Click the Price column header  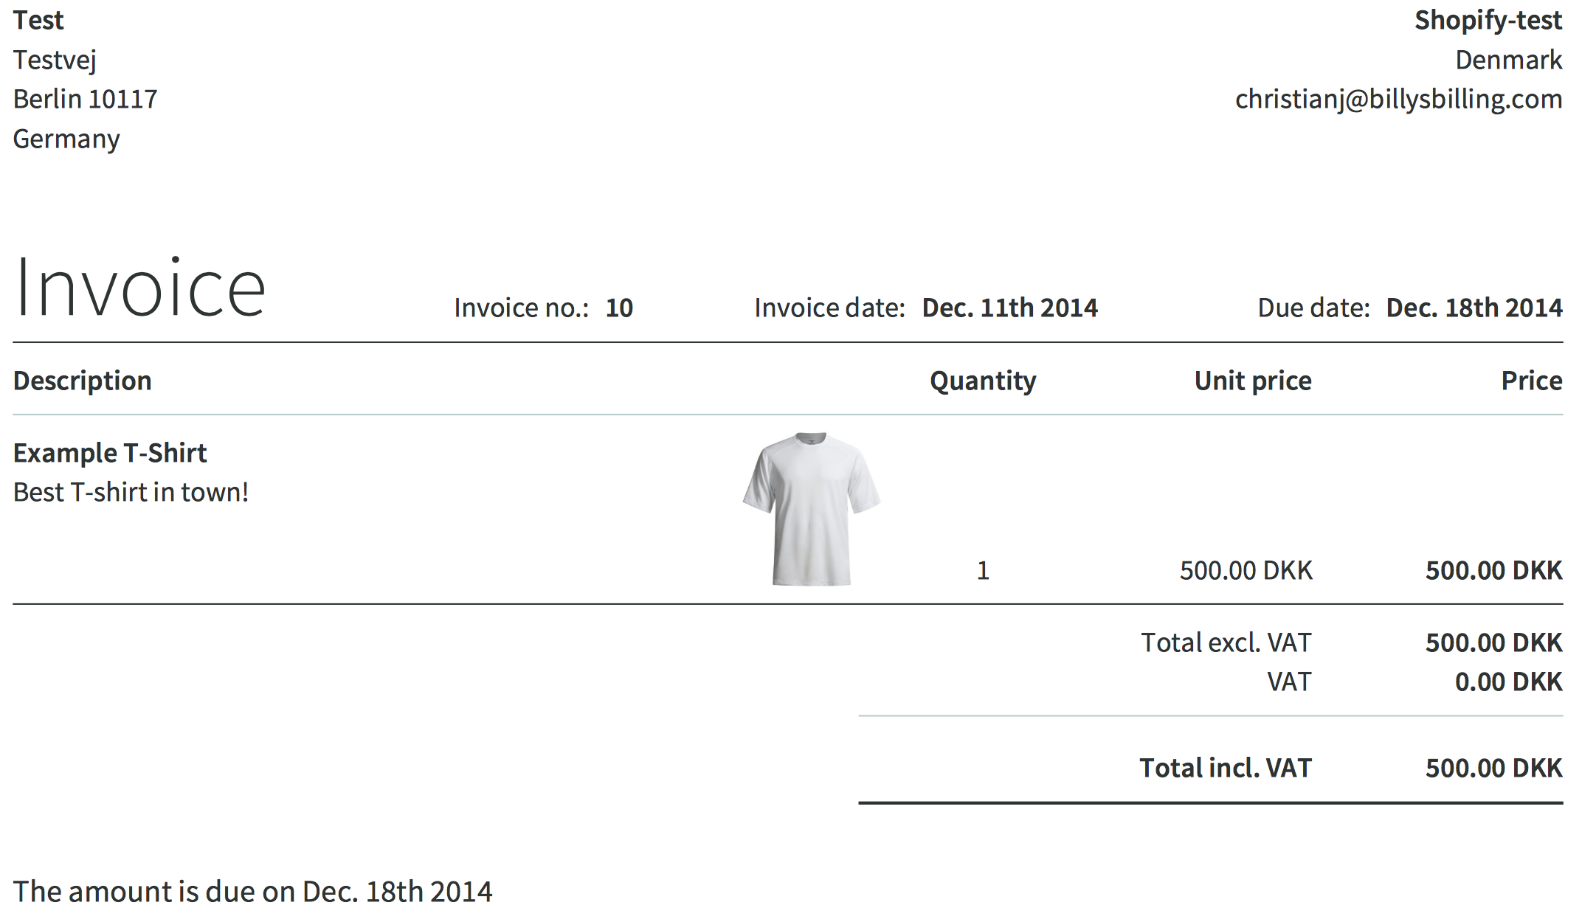tap(1532, 381)
